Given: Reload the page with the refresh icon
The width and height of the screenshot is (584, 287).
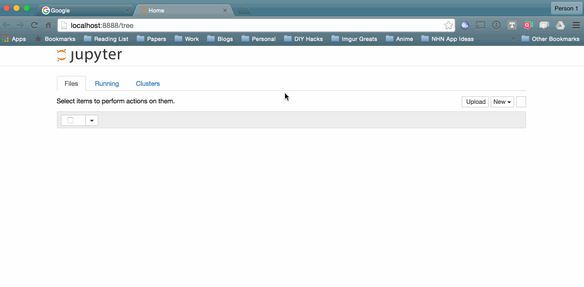Looking at the screenshot, I should [34, 25].
